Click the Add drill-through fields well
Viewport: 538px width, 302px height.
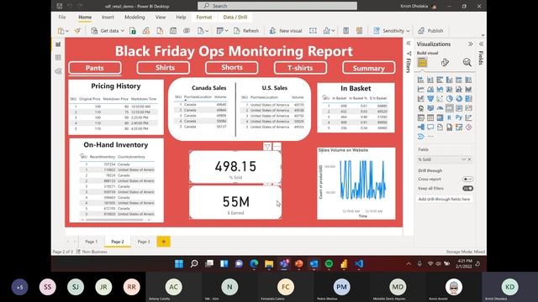point(445,199)
